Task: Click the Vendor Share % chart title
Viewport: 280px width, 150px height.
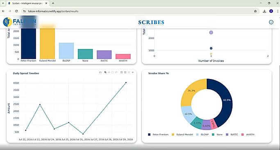Action: point(158,73)
